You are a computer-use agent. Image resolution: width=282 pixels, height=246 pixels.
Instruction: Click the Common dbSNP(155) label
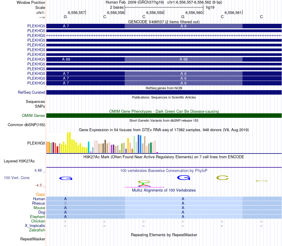(26, 125)
